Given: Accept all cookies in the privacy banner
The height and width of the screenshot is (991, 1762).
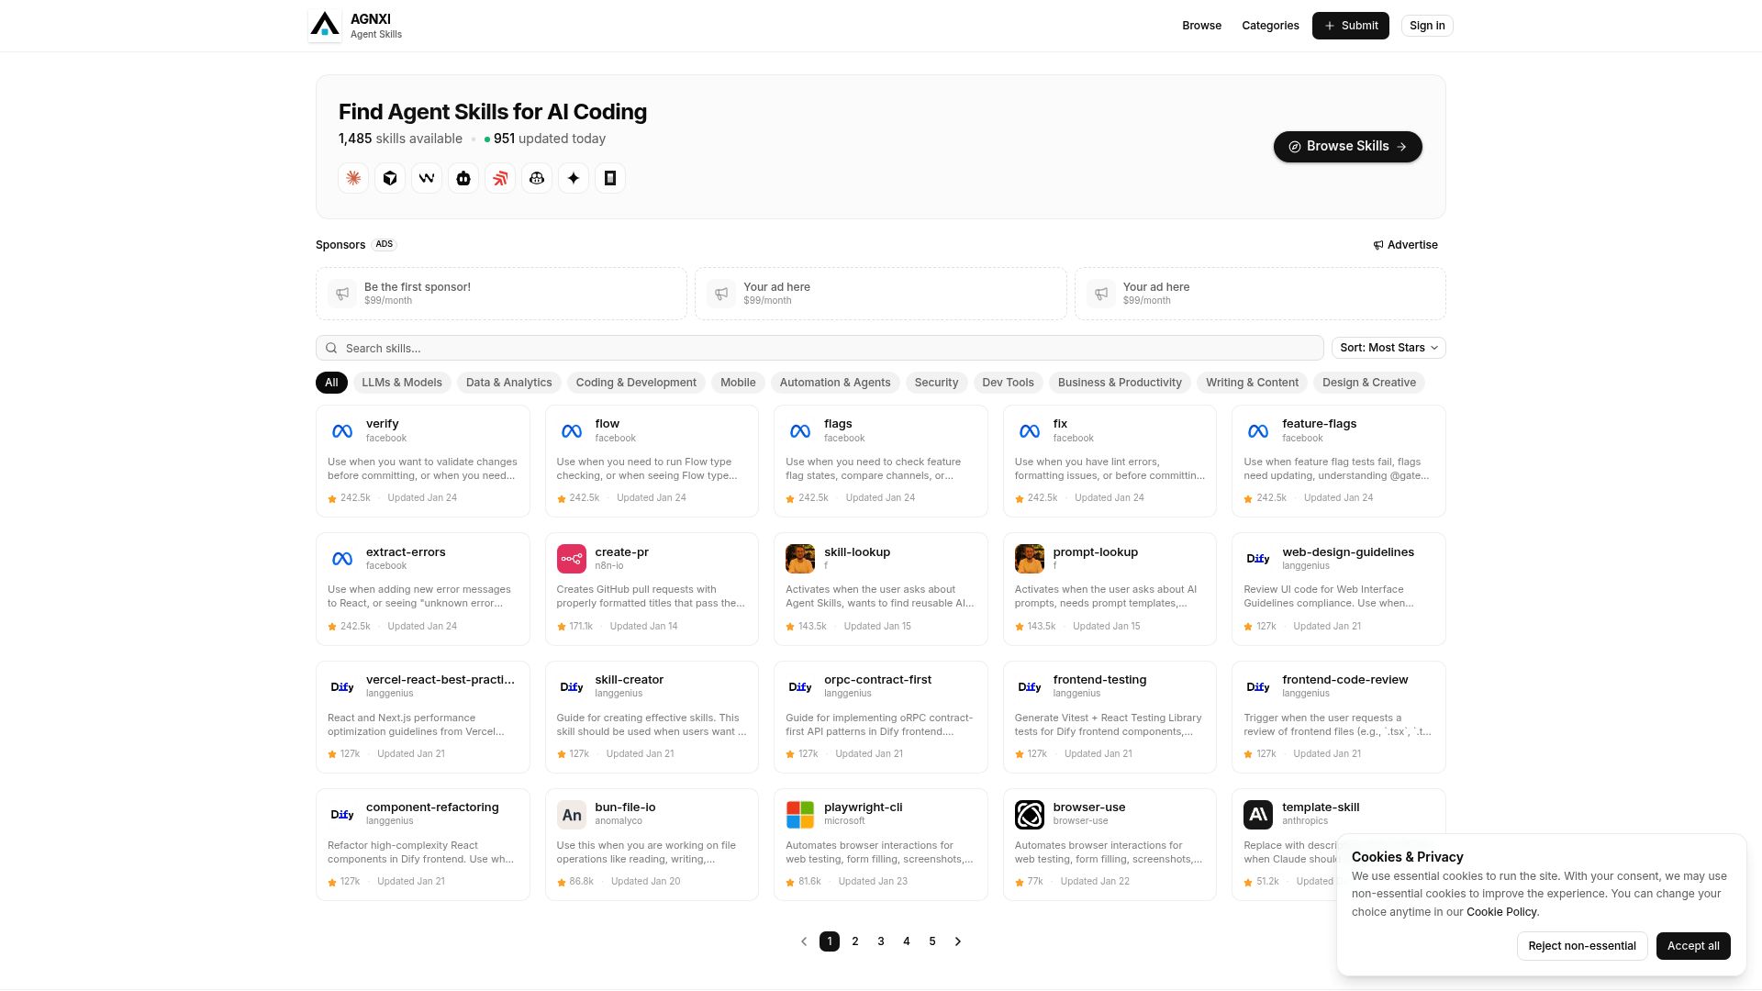Looking at the screenshot, I should pyautogui.click(x=1693, y=945).
